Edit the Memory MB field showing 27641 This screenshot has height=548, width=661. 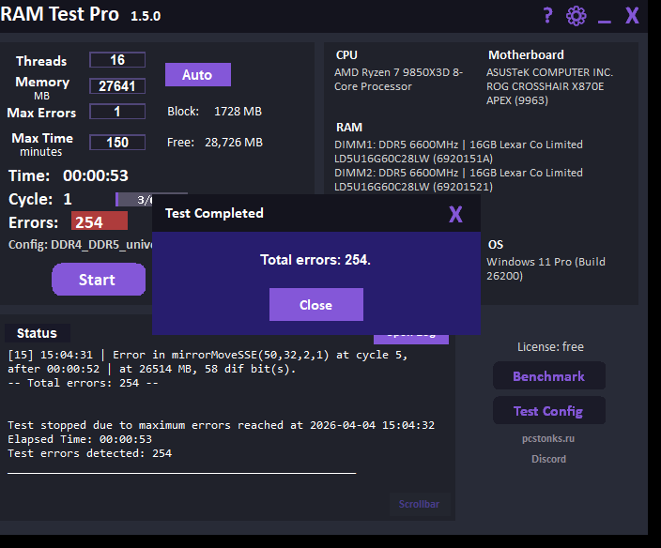coord(117,86)
